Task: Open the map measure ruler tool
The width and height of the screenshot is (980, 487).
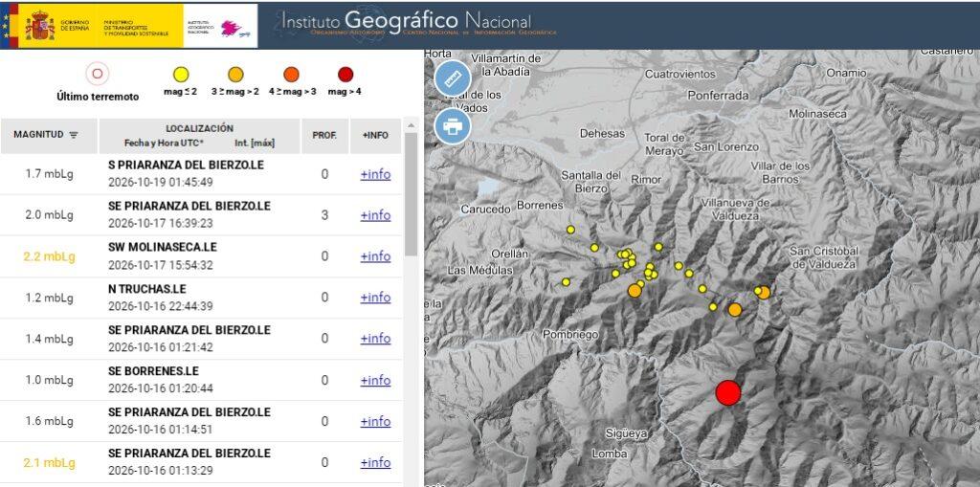Action: [452, 78]
